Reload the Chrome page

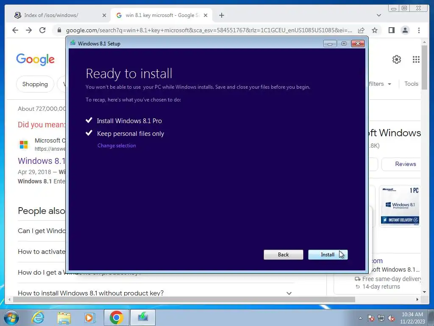coord(42,30)
